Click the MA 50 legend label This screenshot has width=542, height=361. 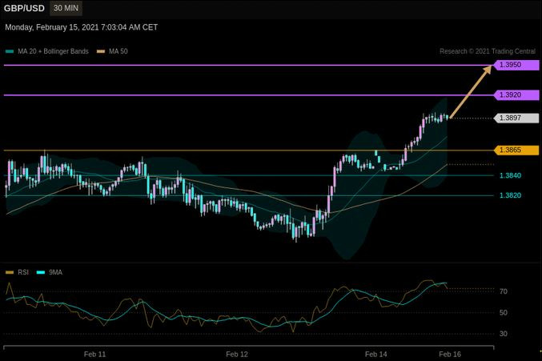118,51
